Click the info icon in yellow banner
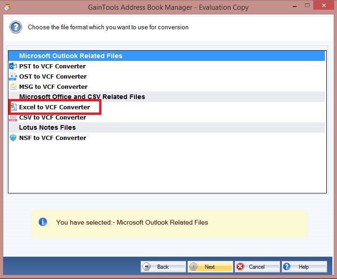The width and height of the screenshot is (337, 279). tap(43, 222)
